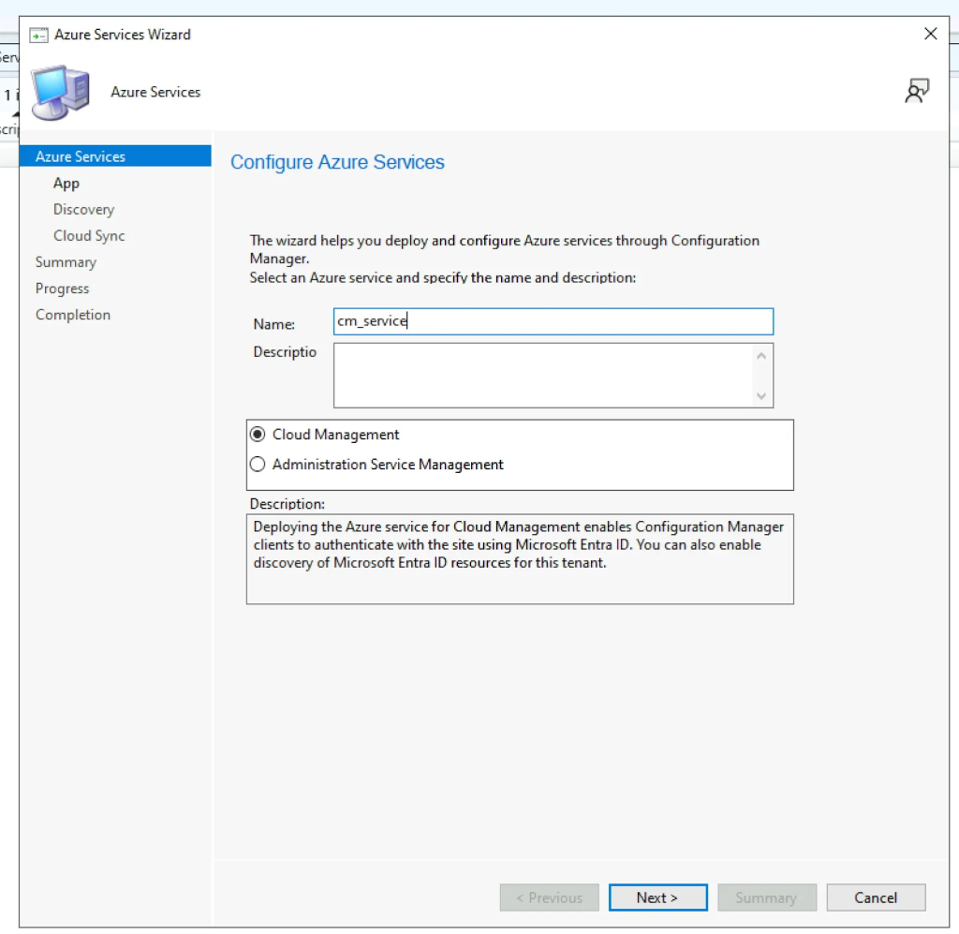Click the feedback icon in the wizard header
This screenshot has width=959, height=934.
click(x=916, y=91)
